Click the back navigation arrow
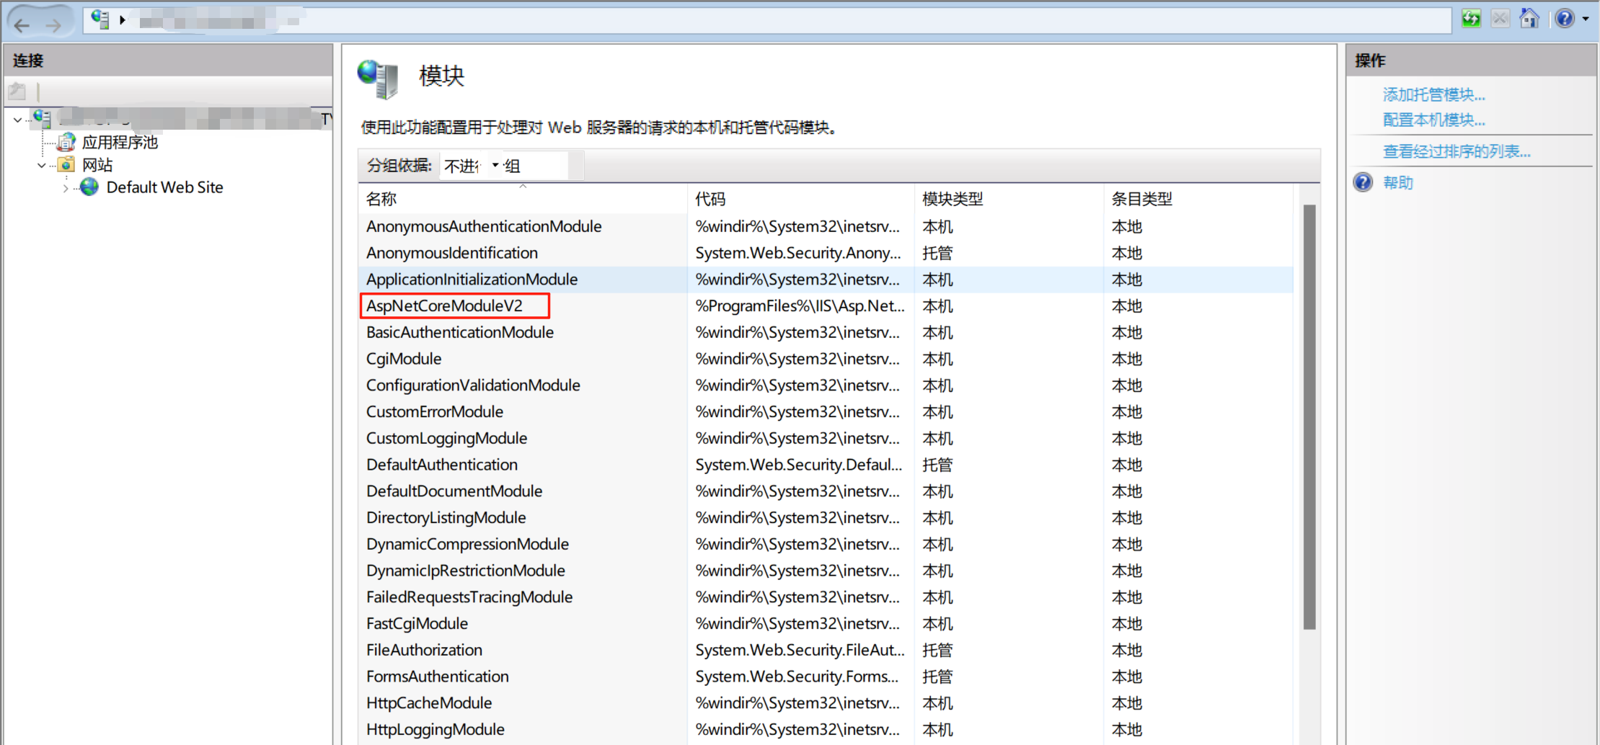Image resolution: width=1600 pixels, height=745 pixels. tap(22, 25)
